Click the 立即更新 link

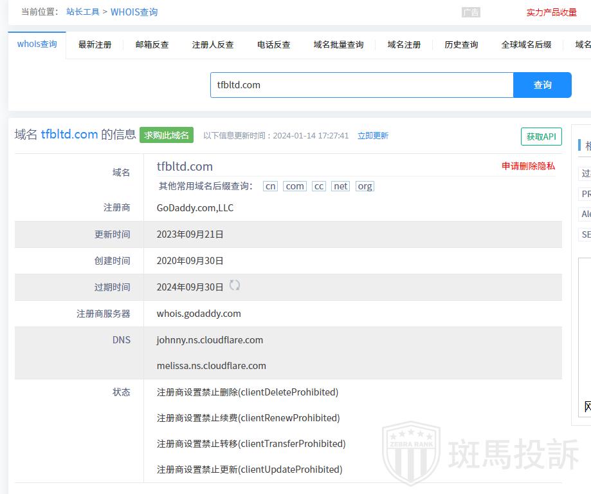click(373, 136)
